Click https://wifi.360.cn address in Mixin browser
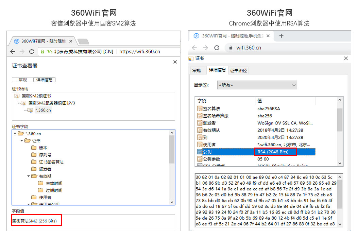 (x=139, y=51)
